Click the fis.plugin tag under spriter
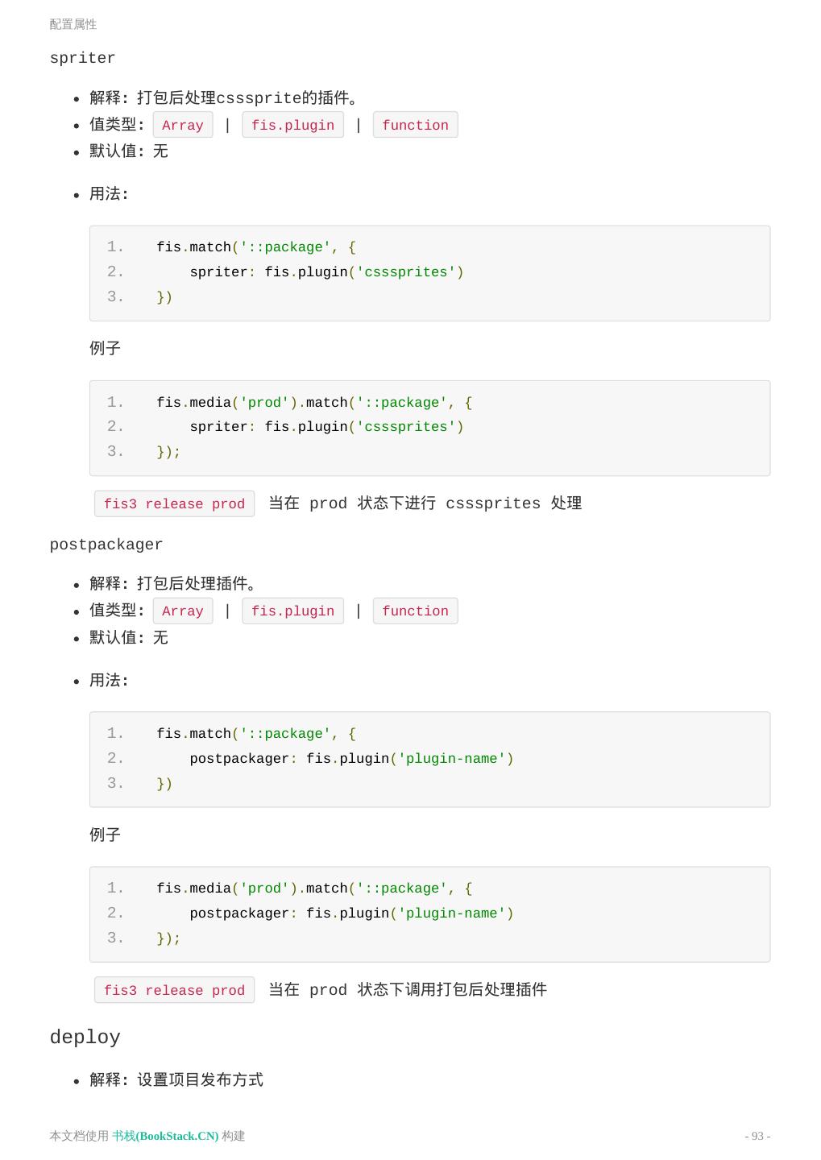 [292, 125]
